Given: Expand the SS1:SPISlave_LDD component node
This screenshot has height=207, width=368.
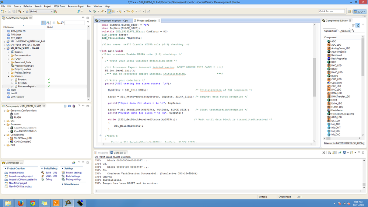Looking at the screenshot, I should point(8,138).
